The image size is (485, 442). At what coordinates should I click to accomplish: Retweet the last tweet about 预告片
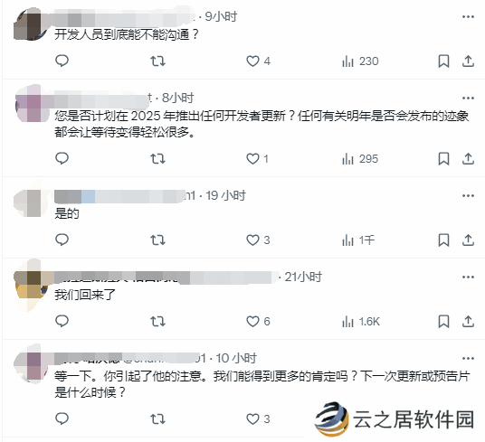[x=157, y=419]
